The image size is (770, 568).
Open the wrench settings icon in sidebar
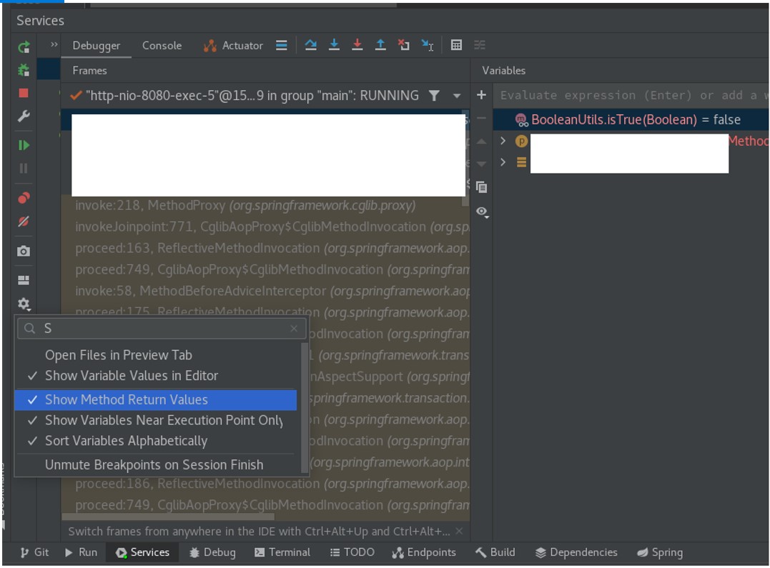coord(24,116)
